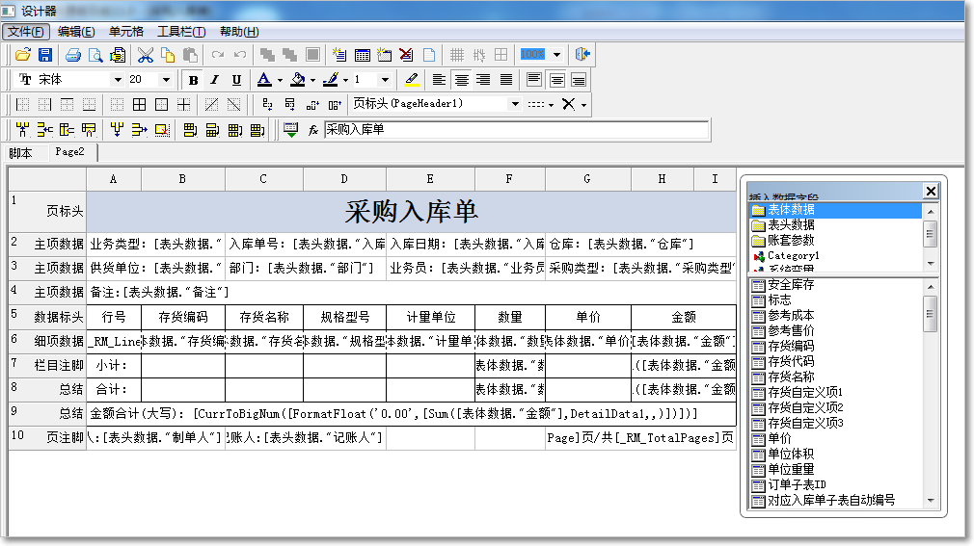Screen dimensions: 974x546
Task: Open the print preview magnifier icon
Action: pyautogui.click(x=95, y=55)
